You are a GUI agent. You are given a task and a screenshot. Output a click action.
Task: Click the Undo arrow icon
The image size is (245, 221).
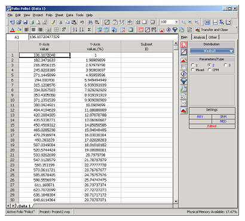click(82, 22)
